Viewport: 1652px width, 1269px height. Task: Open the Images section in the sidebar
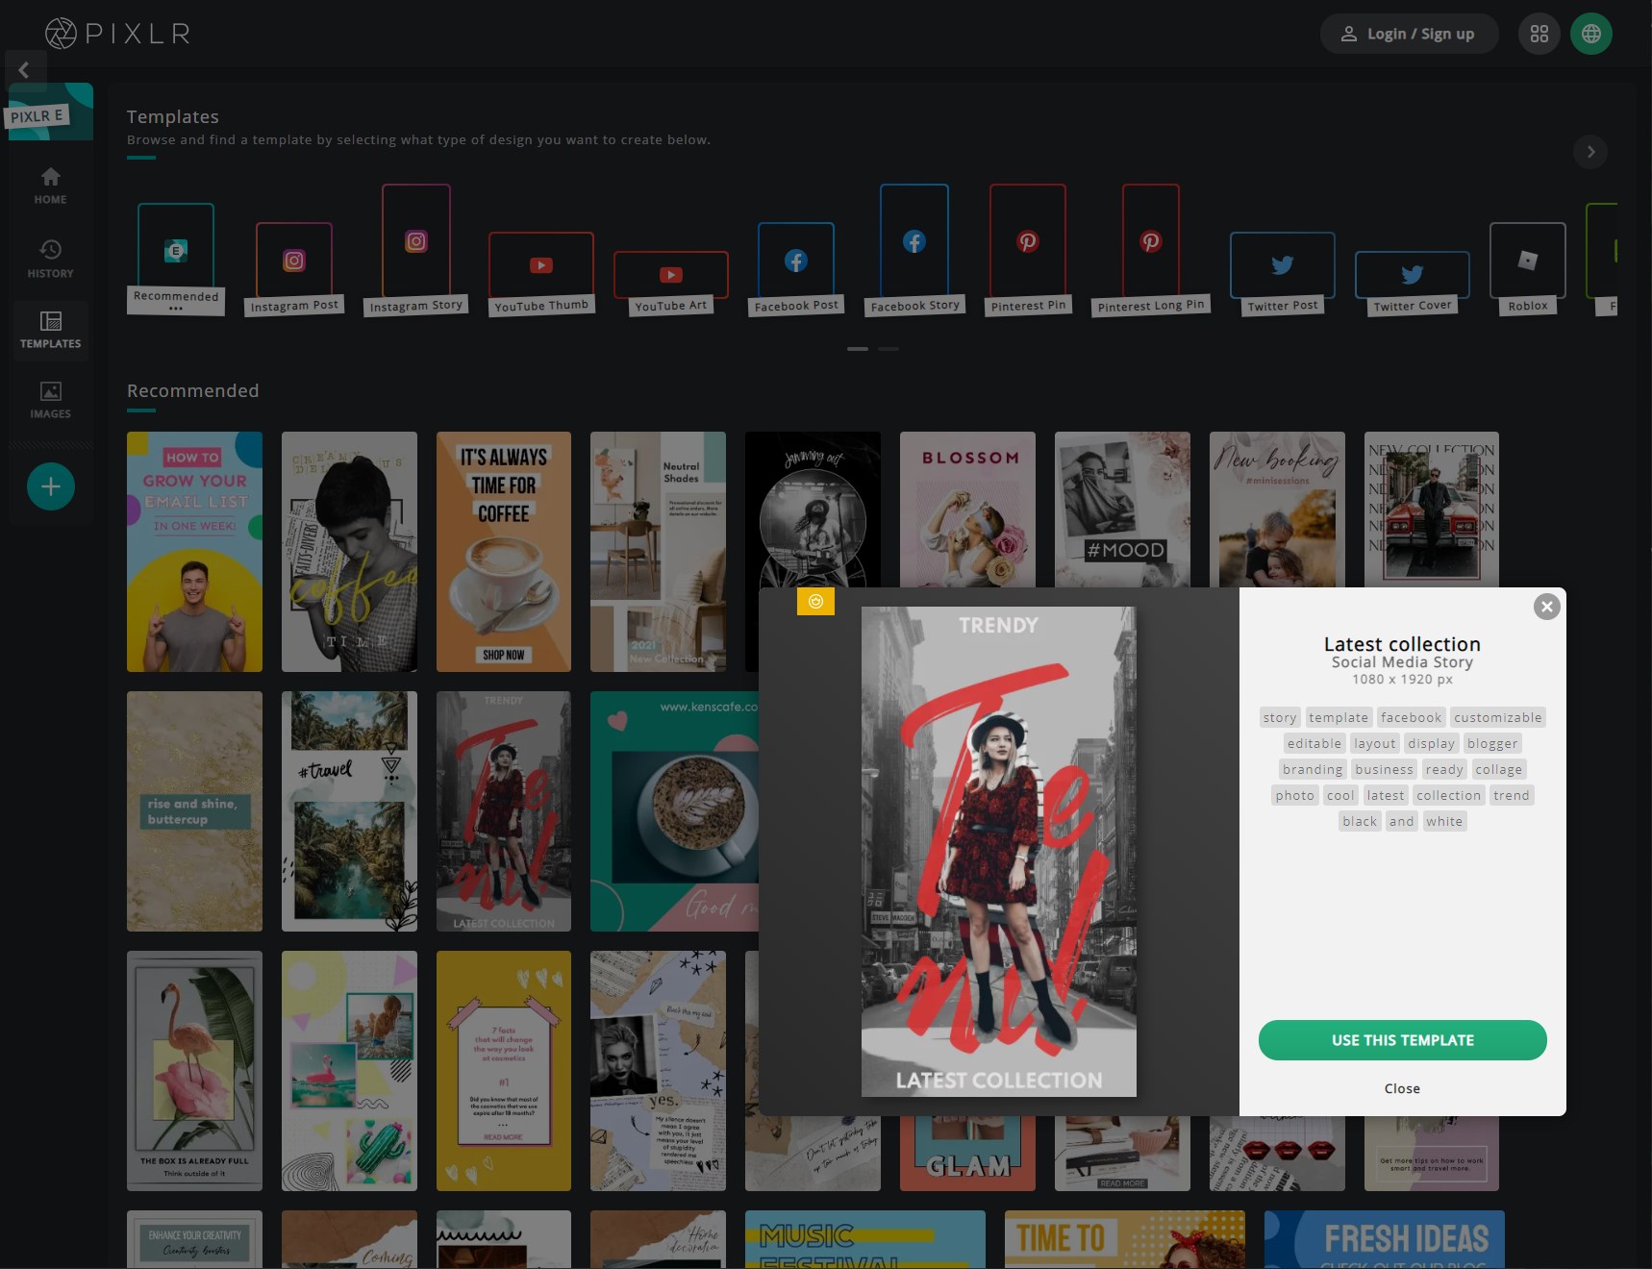(x=50, y=398)
